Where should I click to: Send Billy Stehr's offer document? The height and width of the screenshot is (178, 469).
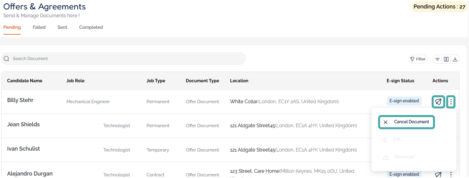(x=438, y=102)
